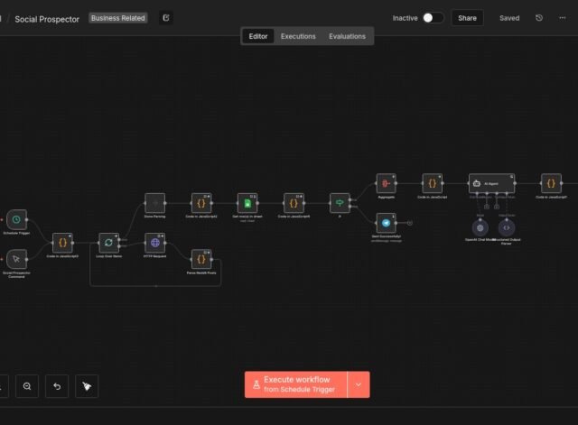
Task: Select the Parse Reddit Posts code node
Action: click(x=201, y=259)
